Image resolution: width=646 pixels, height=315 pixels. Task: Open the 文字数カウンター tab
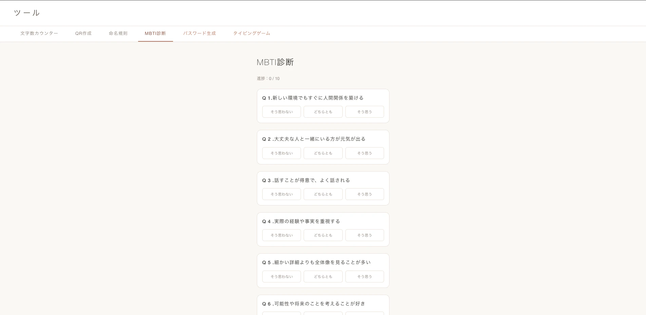[x=39, y=34]
